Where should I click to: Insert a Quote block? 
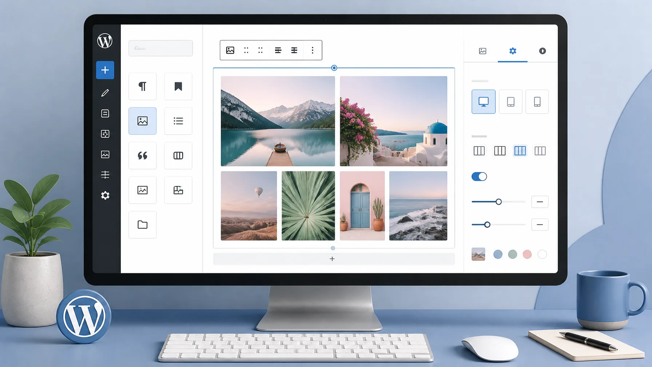coord(143,155)
